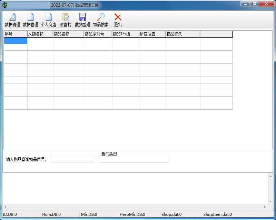
Task: Open the 数据清理 data cleanup tool
Action: point(12,20)
